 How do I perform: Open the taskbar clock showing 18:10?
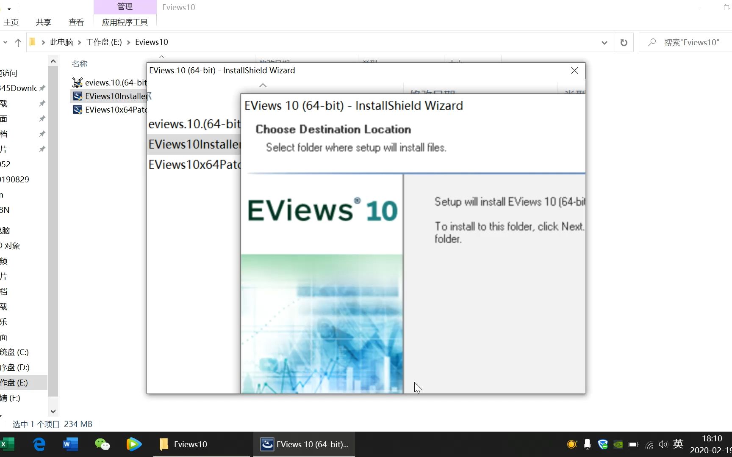point(711,444)
